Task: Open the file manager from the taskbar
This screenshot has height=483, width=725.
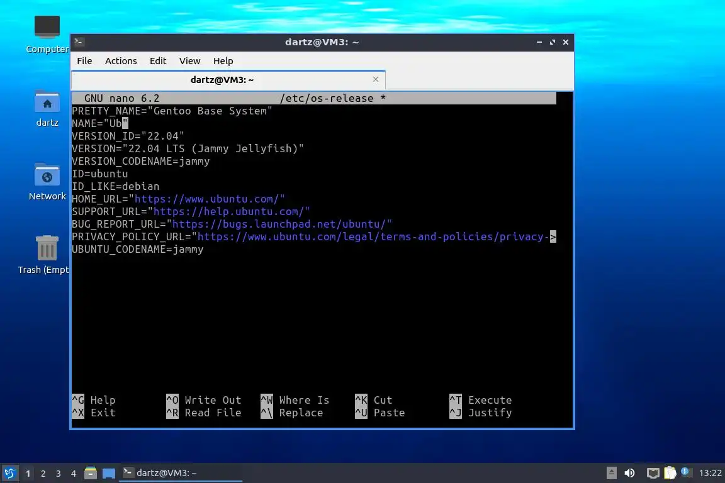Action: tap(91, 473)
